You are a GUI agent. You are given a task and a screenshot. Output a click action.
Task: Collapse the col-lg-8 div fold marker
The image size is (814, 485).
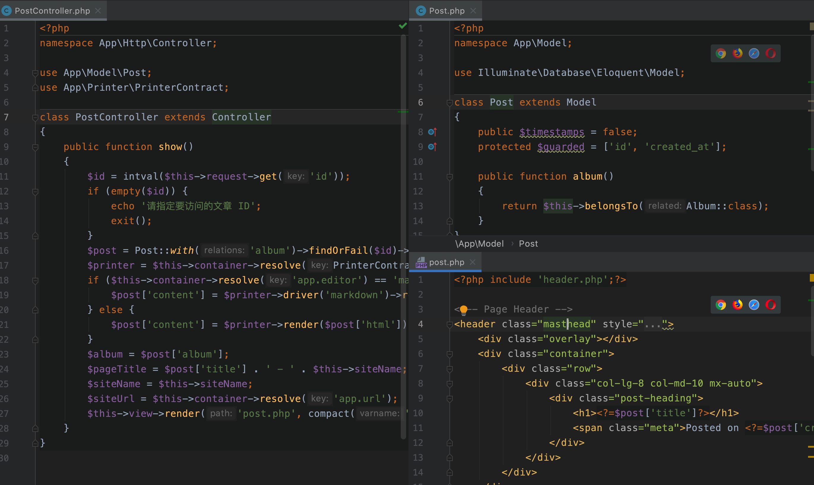[449, 384]
